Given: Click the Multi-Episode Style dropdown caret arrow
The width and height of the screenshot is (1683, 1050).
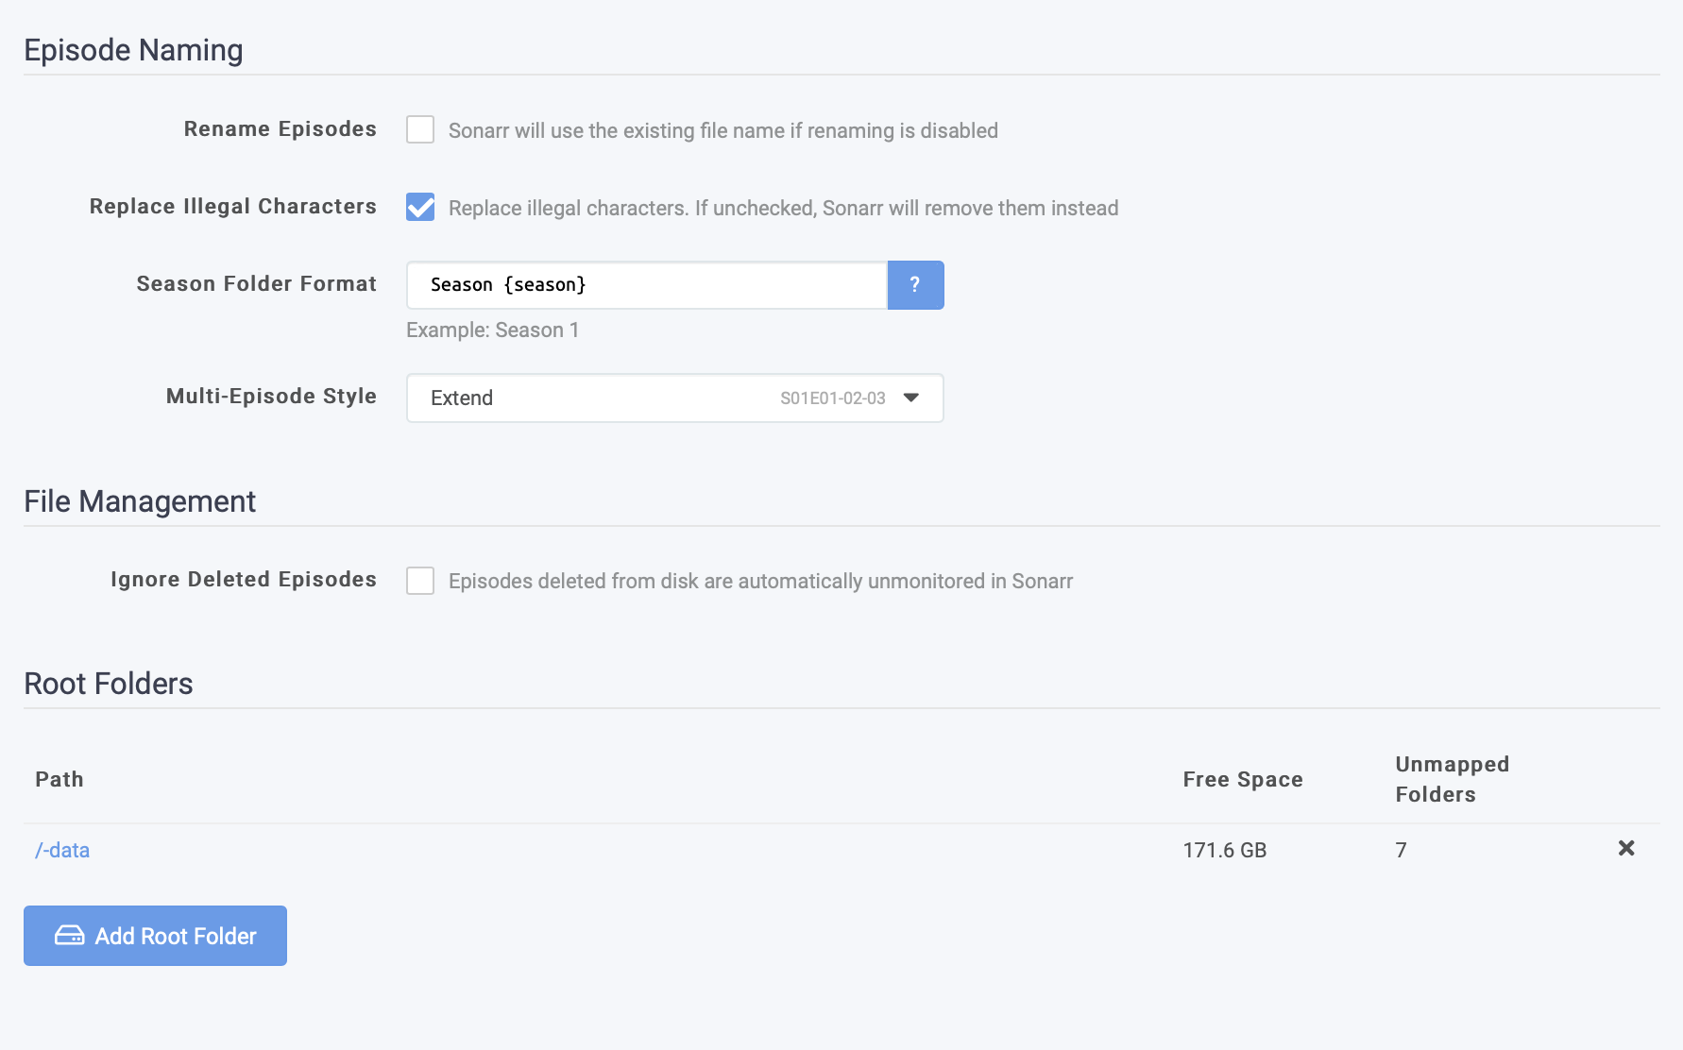Looking at the screenshot, I should (911, 398).
